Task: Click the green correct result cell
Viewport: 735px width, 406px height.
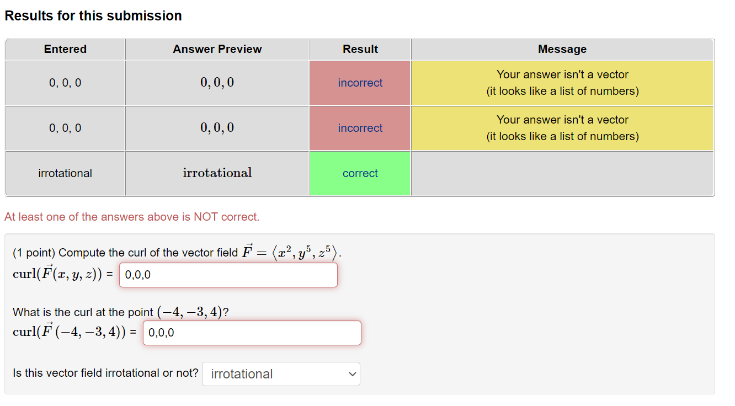Action: tap(360, 173)
